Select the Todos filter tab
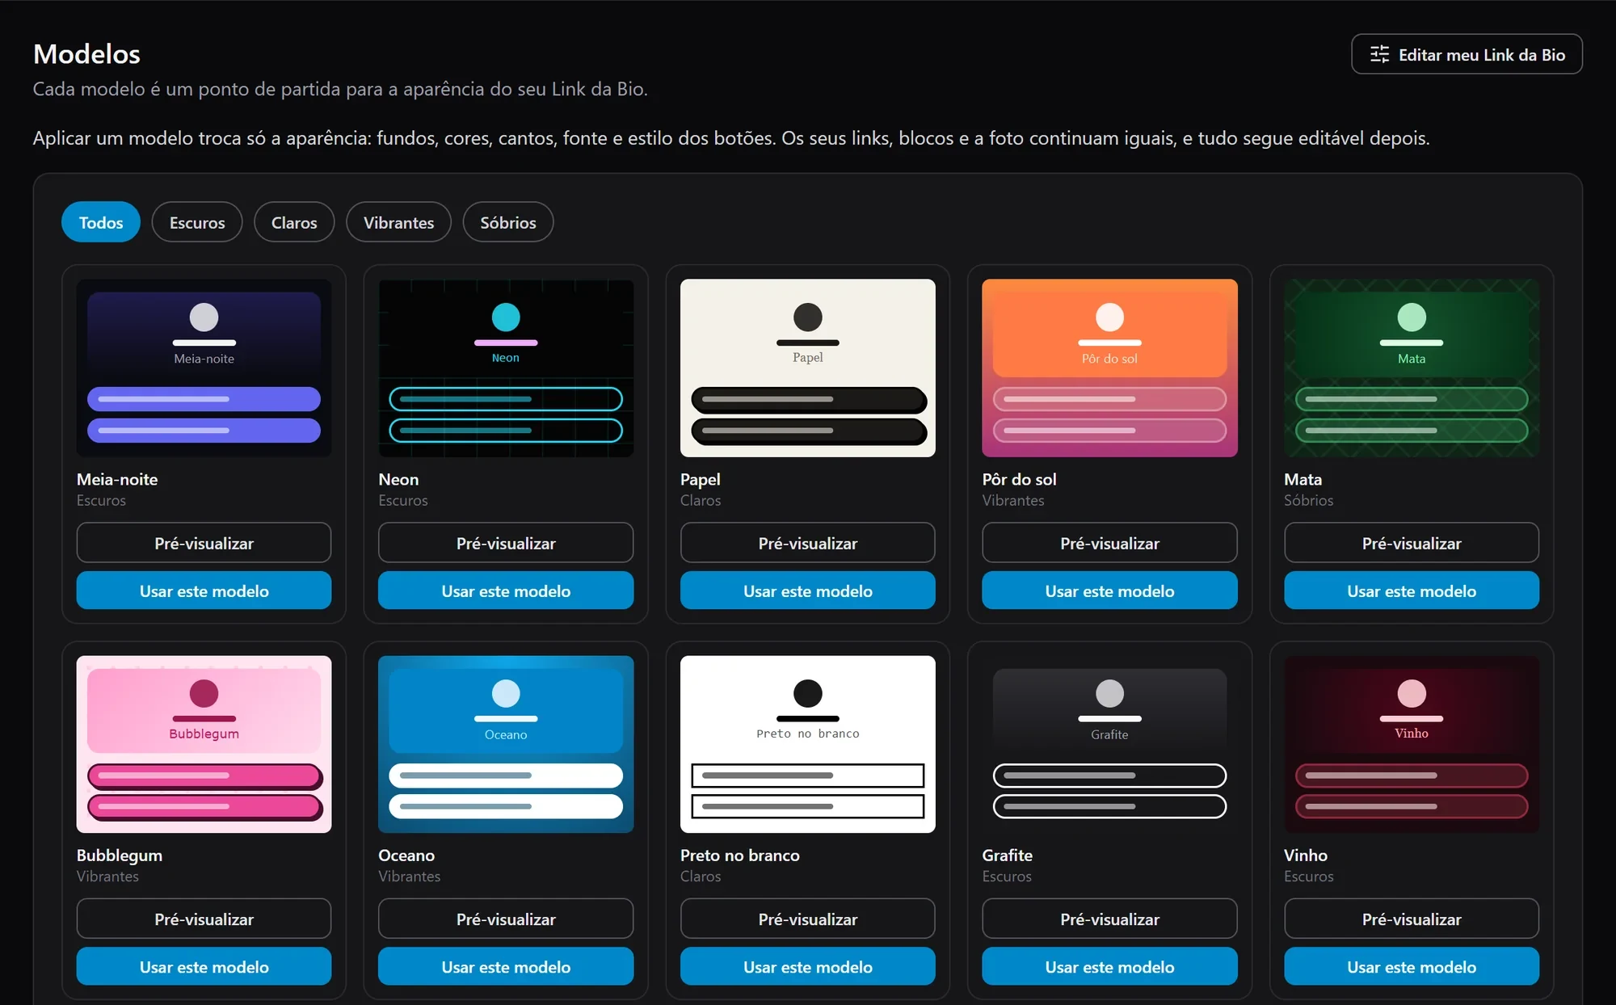The width and height of the screenshot is (1616, 1005). 101,222
